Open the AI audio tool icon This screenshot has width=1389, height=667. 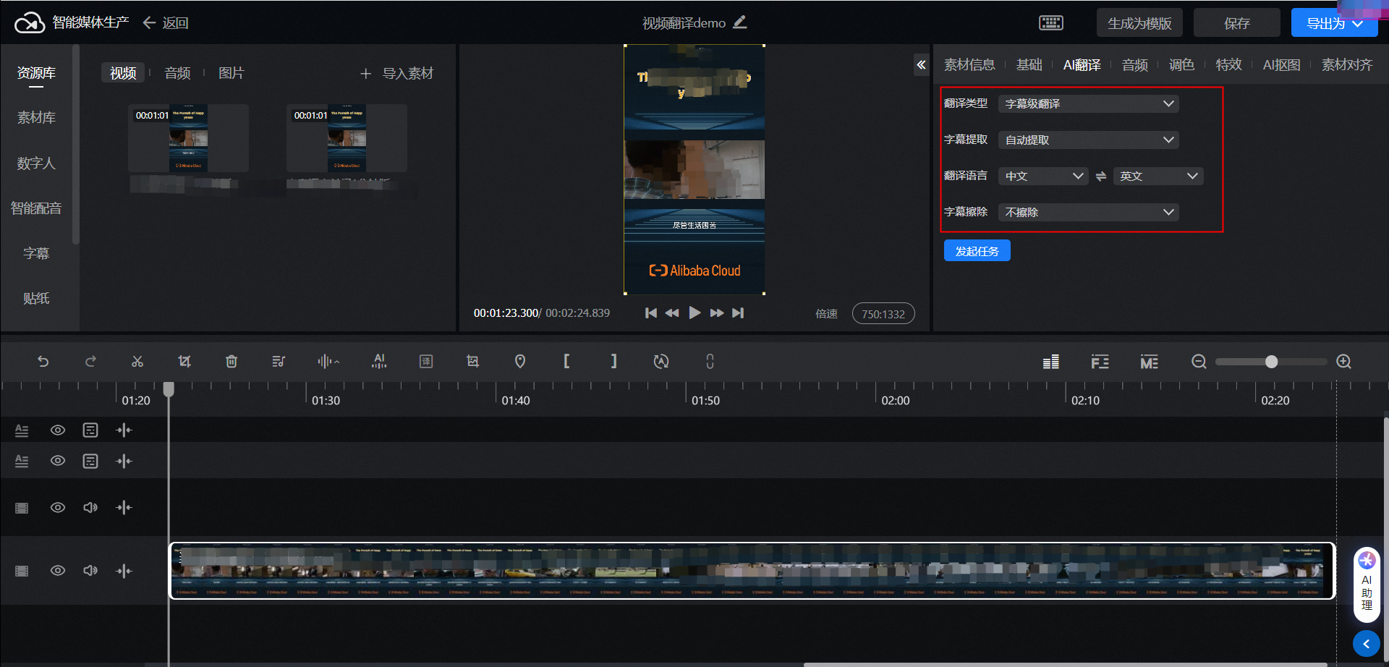pos(379,361)
